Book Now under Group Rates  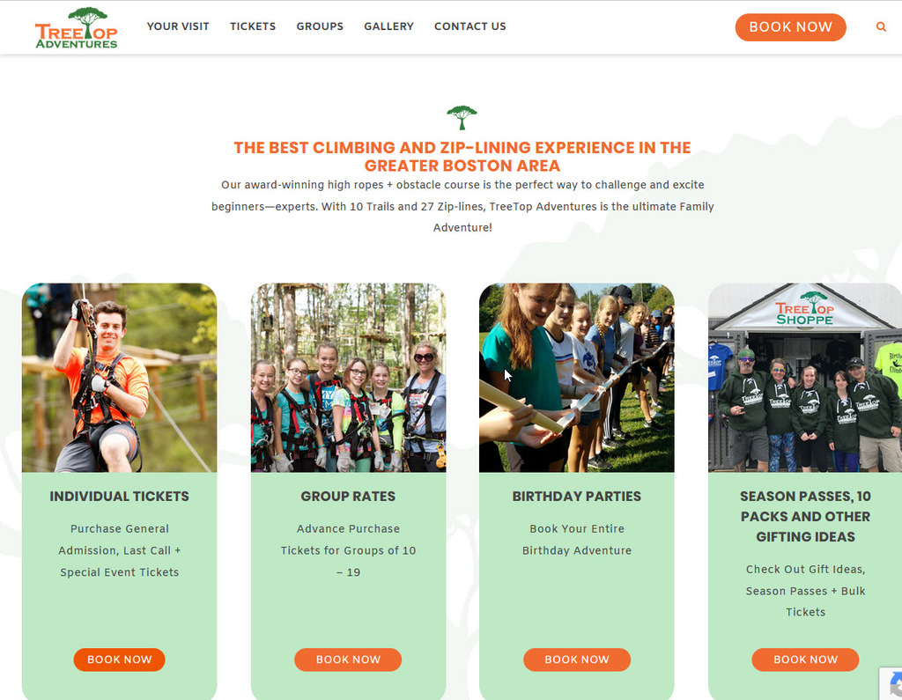point(348,659)
